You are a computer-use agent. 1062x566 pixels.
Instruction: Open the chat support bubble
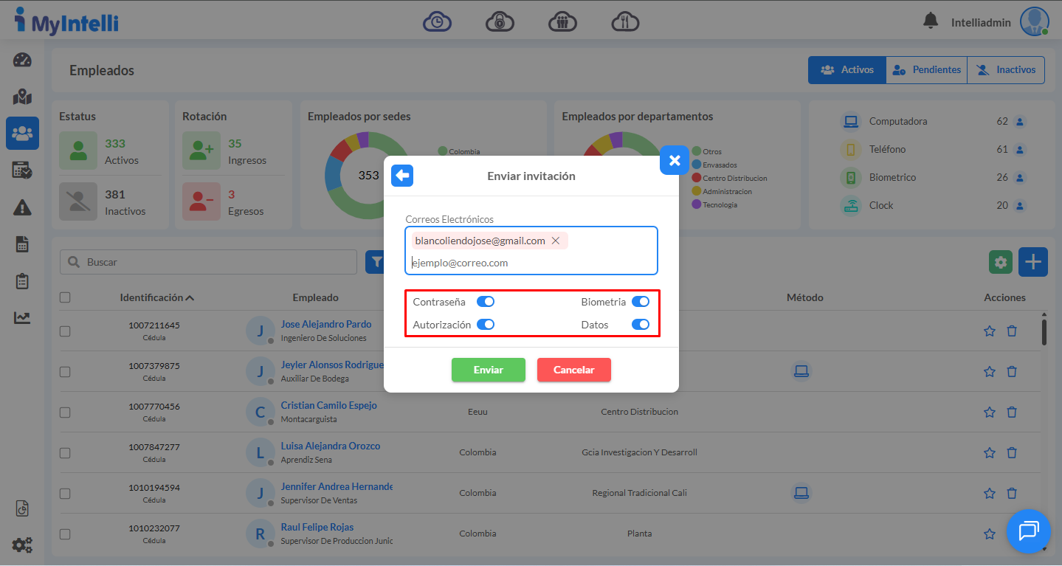[x=1028, y=531]
